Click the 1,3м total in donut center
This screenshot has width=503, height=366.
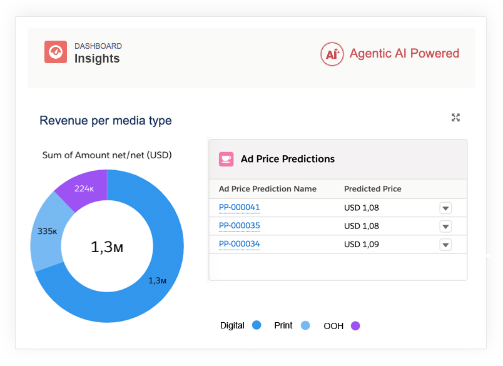[107, 247]
